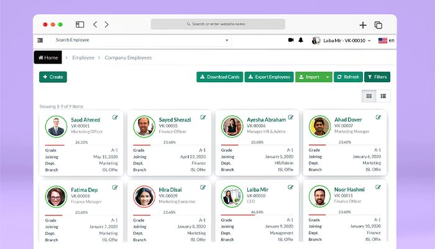Open the Noor Hashmi name link
The height and width of the screenshot is (249, 435).
(x=349, y=189)
